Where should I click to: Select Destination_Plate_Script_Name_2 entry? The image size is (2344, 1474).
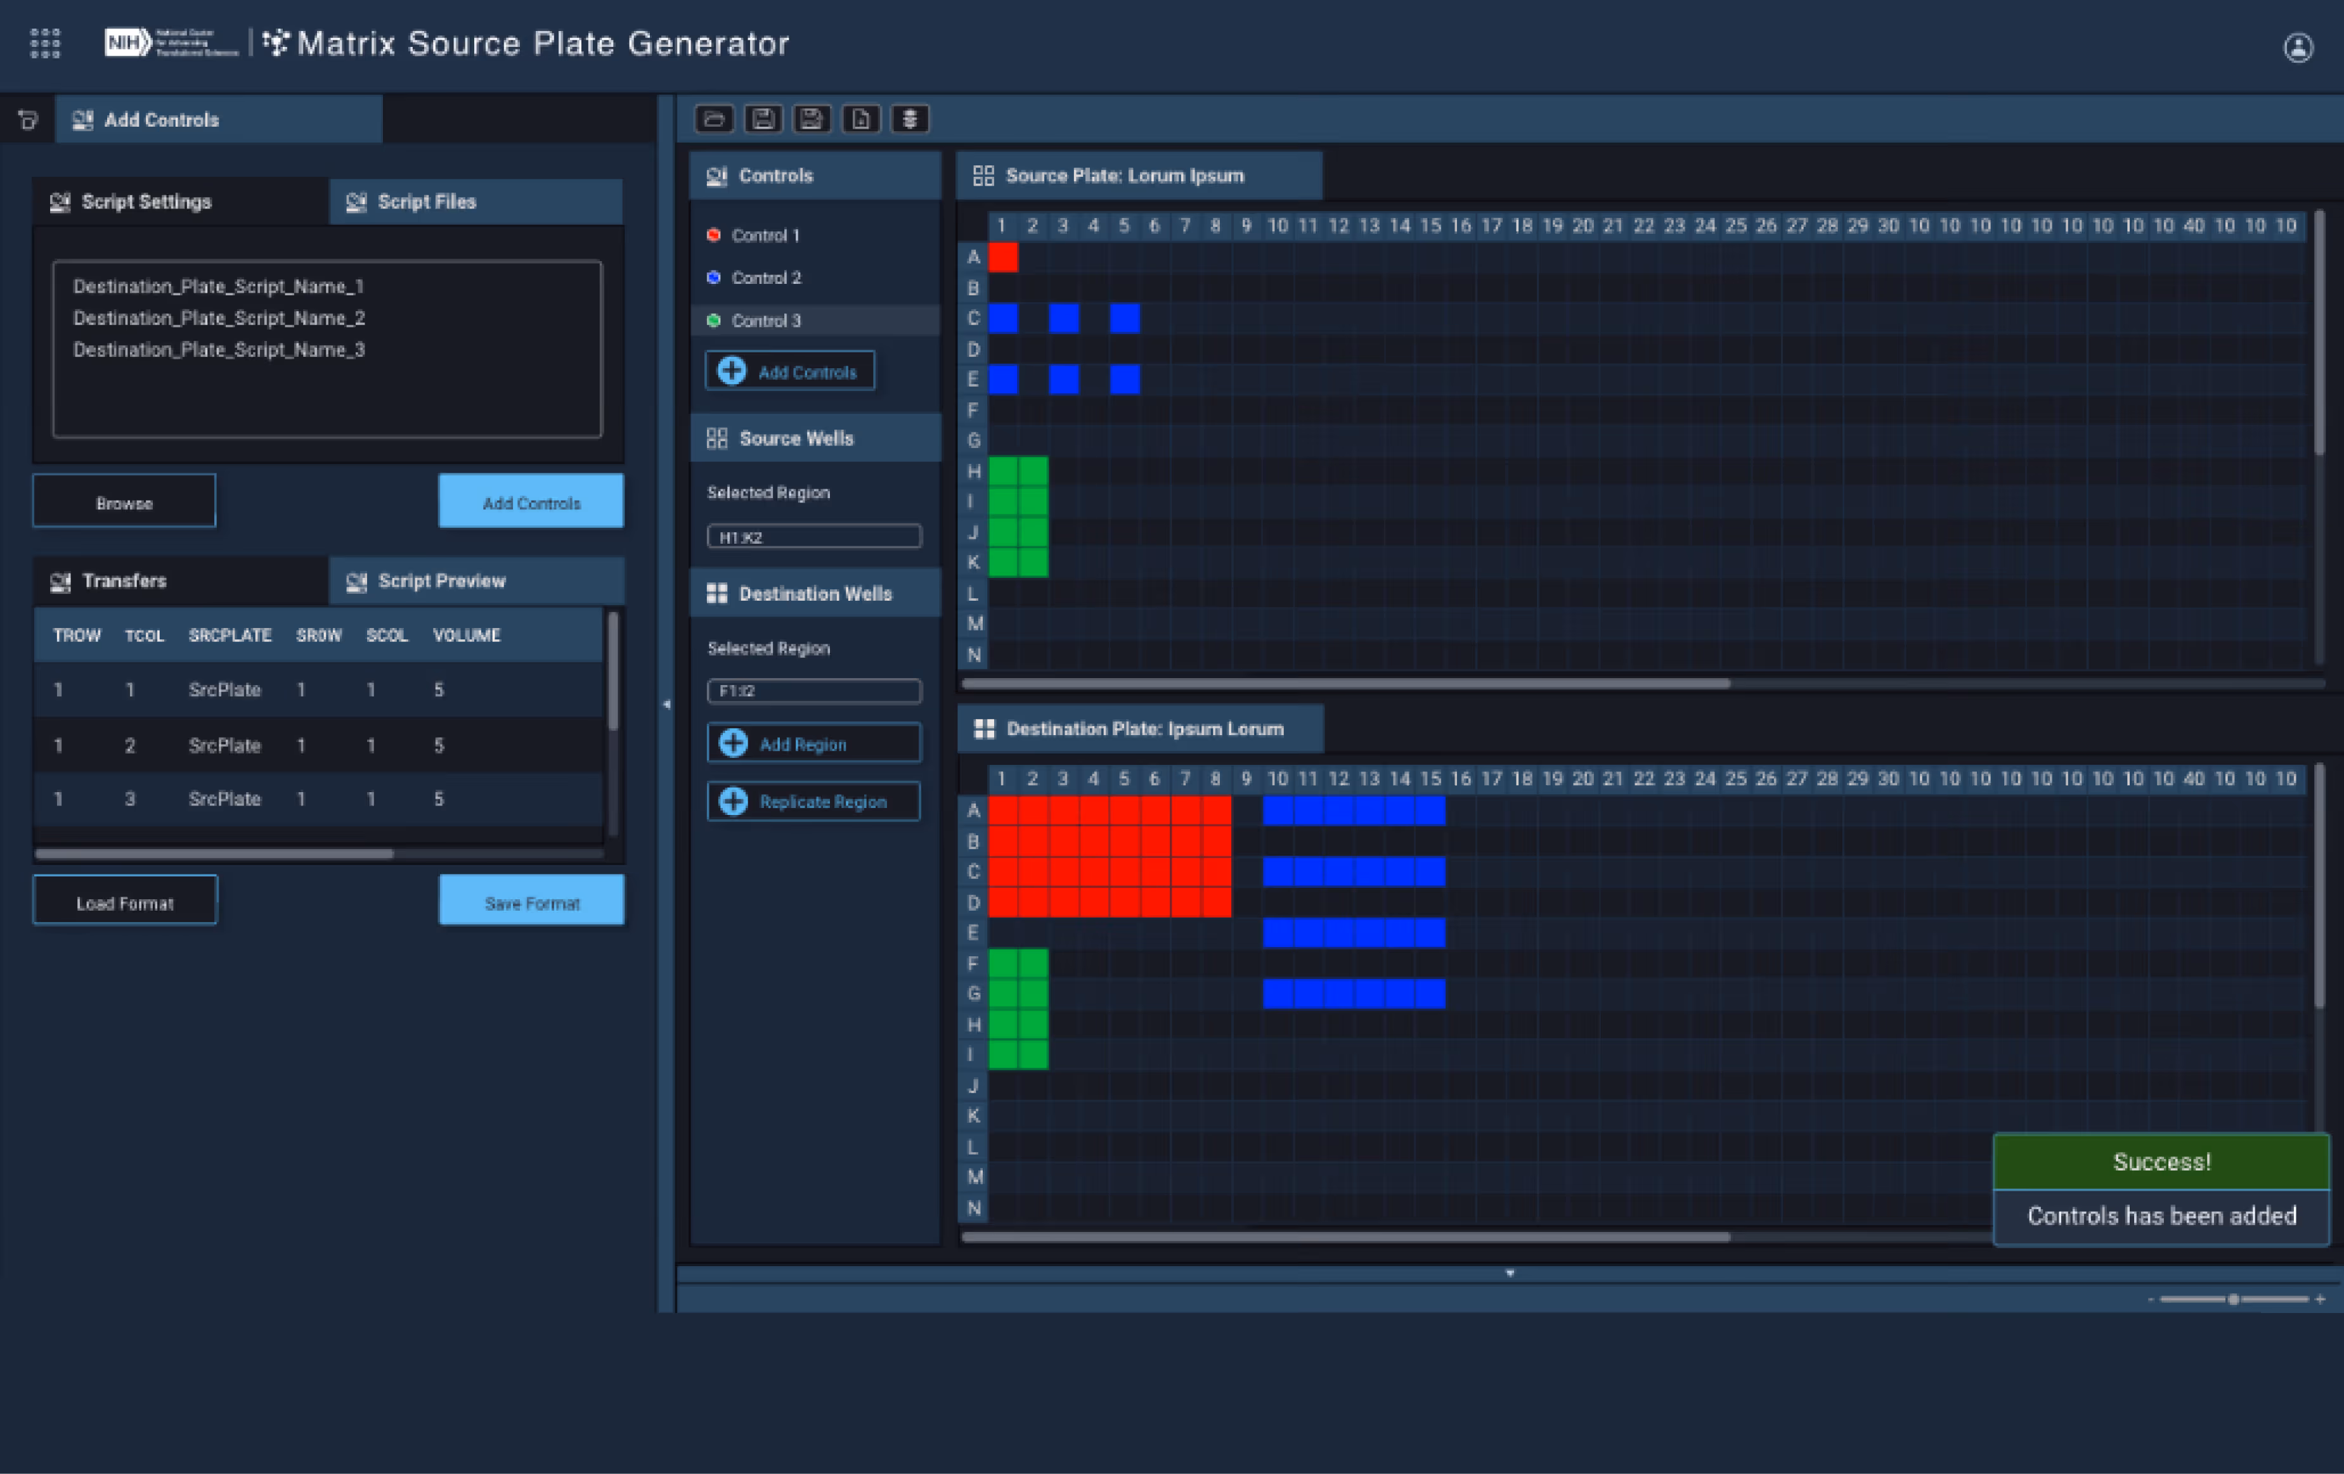[x=219, y=318]
